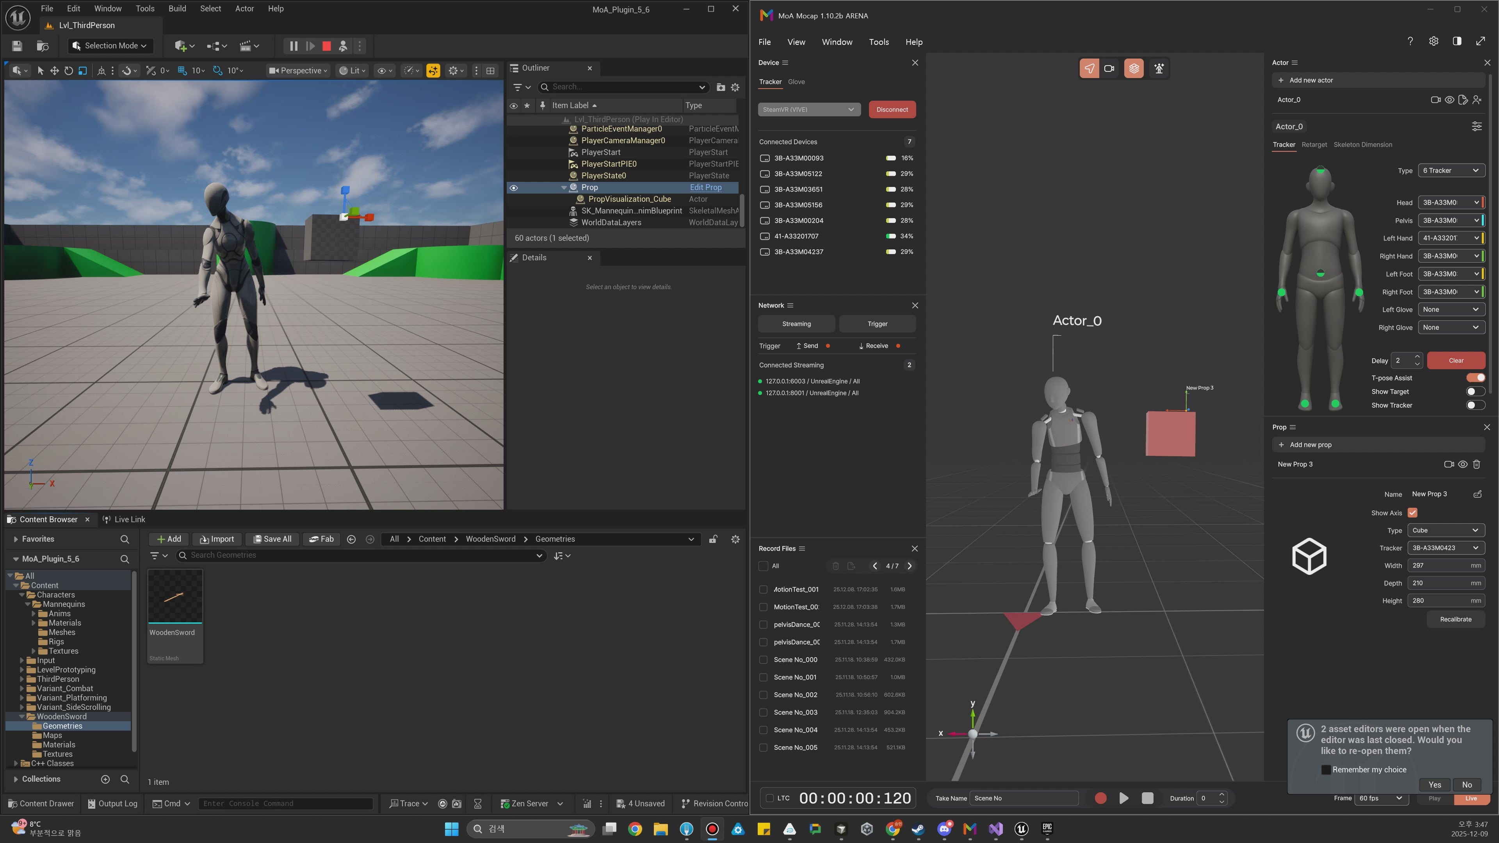This screenshot has height=843, width=1499.
Task: Click the MoA T-pose calibration figure icon
Action: point(1159,69)
